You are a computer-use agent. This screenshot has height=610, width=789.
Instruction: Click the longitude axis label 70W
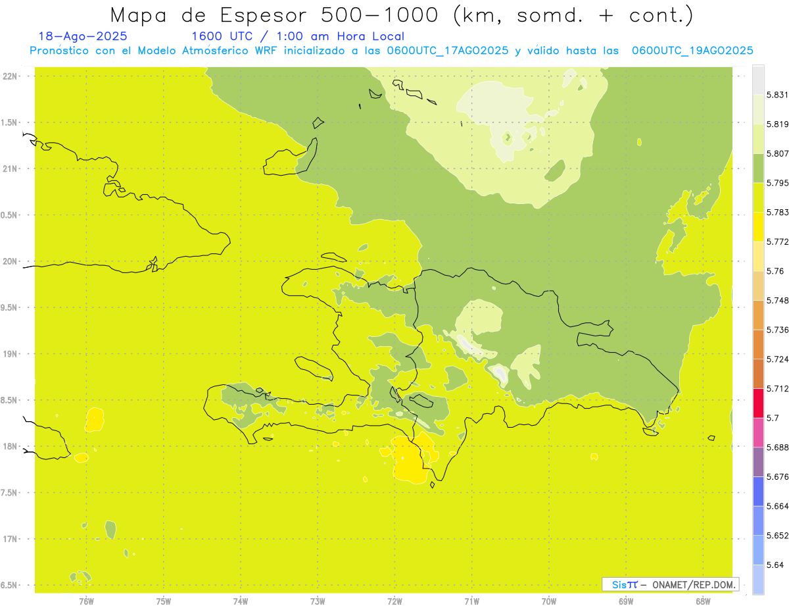coord(549,601)
